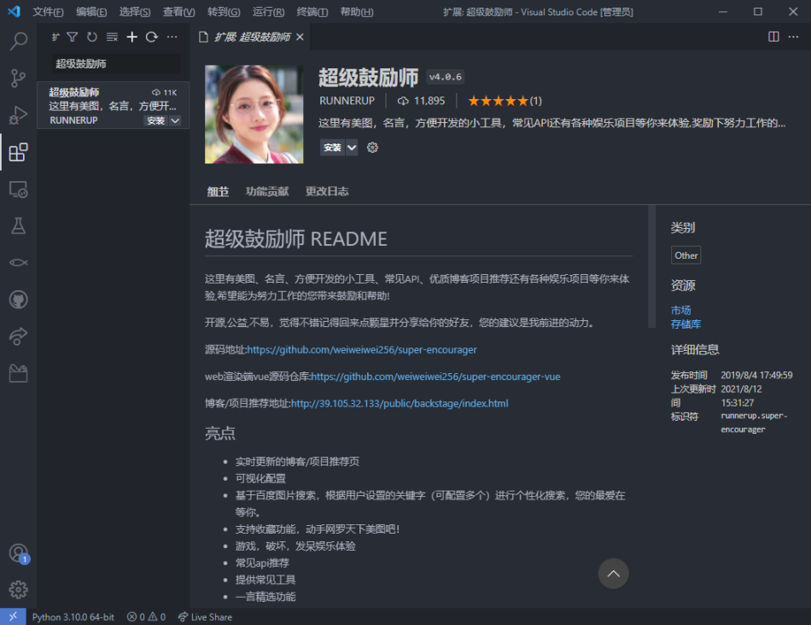Open the Manage gear in activity bar
This screenshot has width=811, height=625.
pos(18,589)
